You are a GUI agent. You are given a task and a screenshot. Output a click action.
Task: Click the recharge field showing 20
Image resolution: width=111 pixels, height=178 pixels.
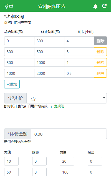pyautogui.click(x=67, y=161)
